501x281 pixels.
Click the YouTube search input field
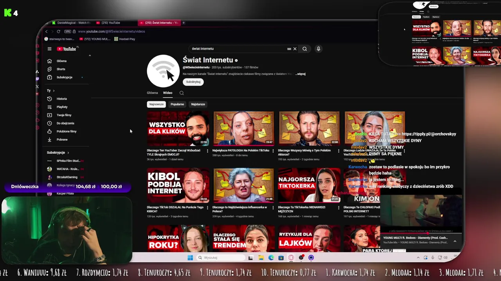(239, 49)
